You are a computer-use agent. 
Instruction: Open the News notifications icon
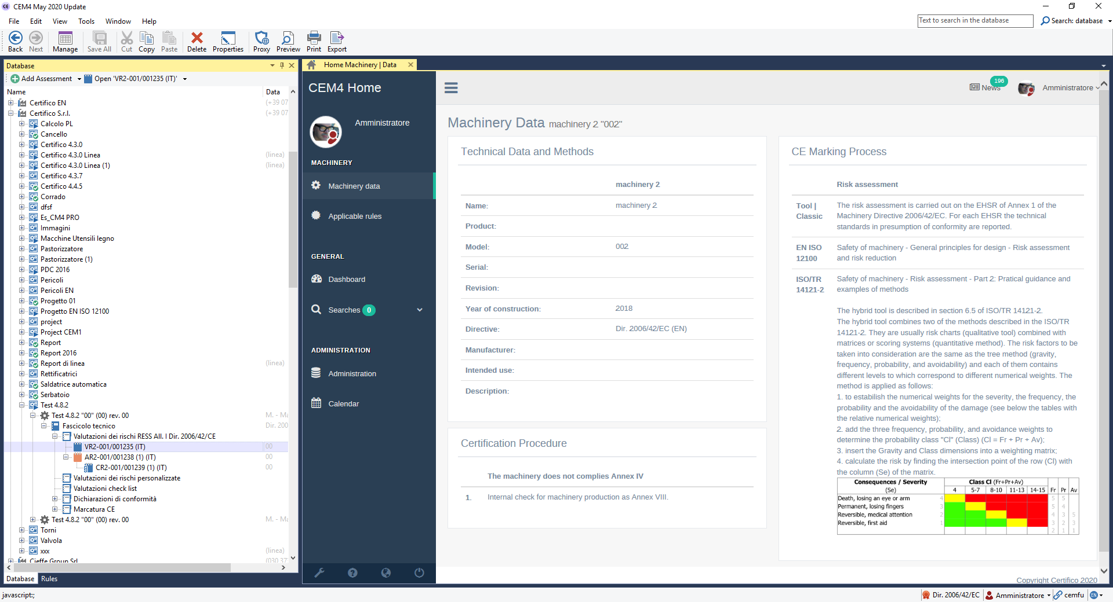(985, 87)
